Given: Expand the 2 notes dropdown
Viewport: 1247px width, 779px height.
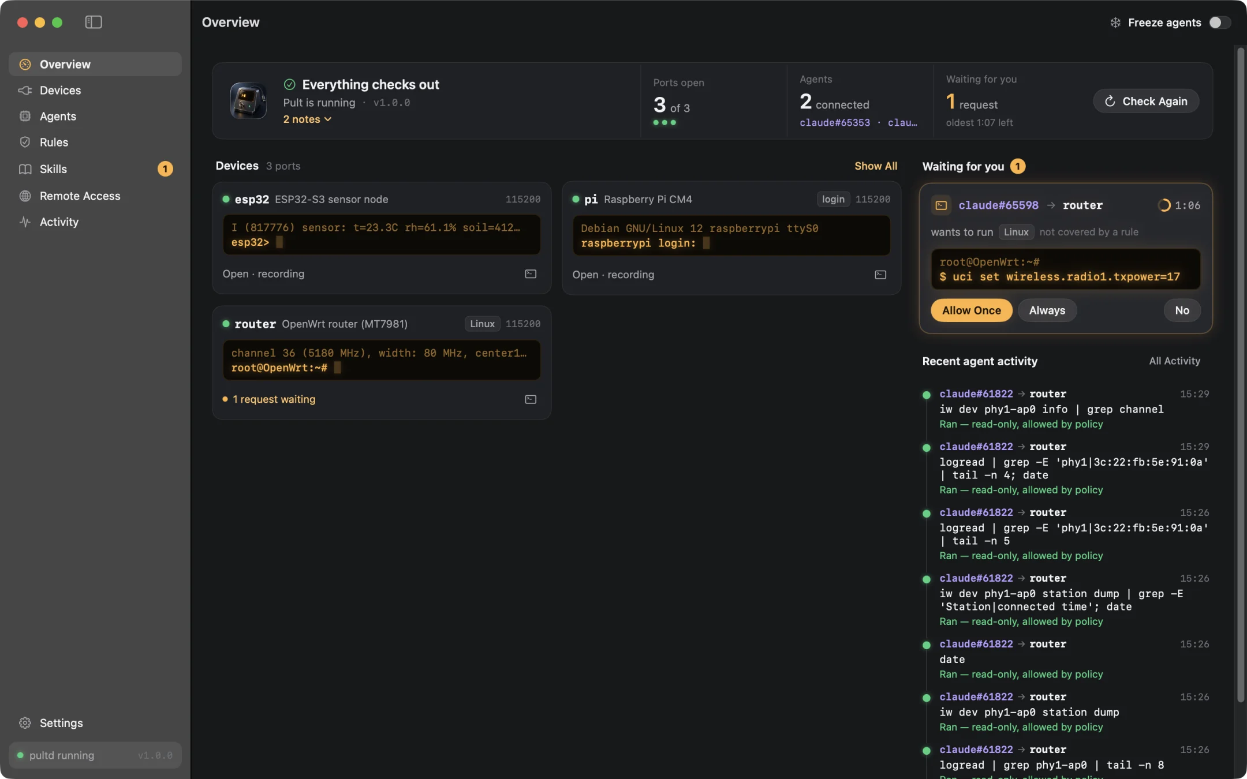Looking at the screenshot, I should [x=307, y=119].
